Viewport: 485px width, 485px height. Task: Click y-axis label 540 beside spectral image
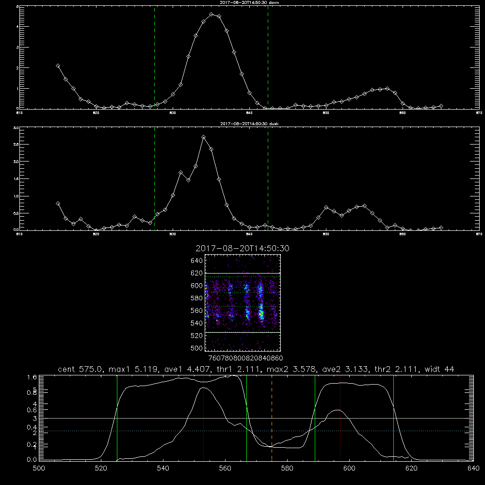[197, 323]
